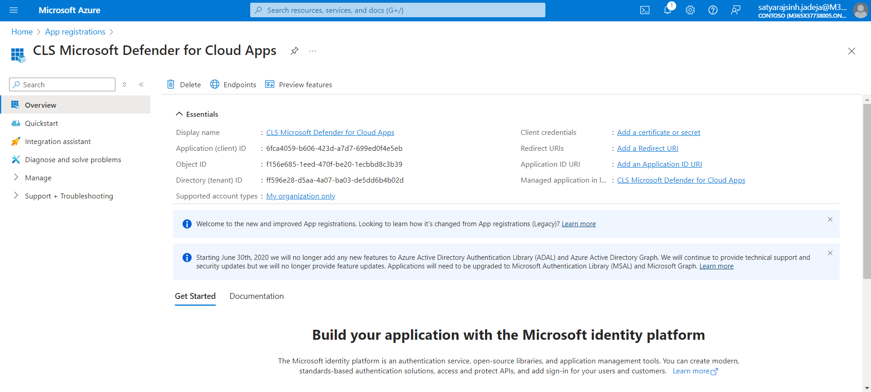Close the app registration blade
Image resolution: width=871 pixels, height=392 pixels.
851,51
